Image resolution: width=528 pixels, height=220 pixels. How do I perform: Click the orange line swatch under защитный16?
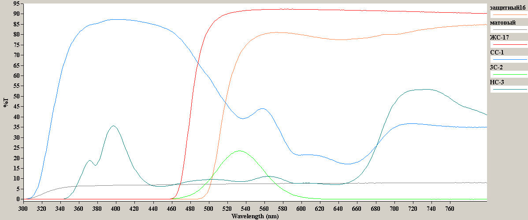(509, 14)
